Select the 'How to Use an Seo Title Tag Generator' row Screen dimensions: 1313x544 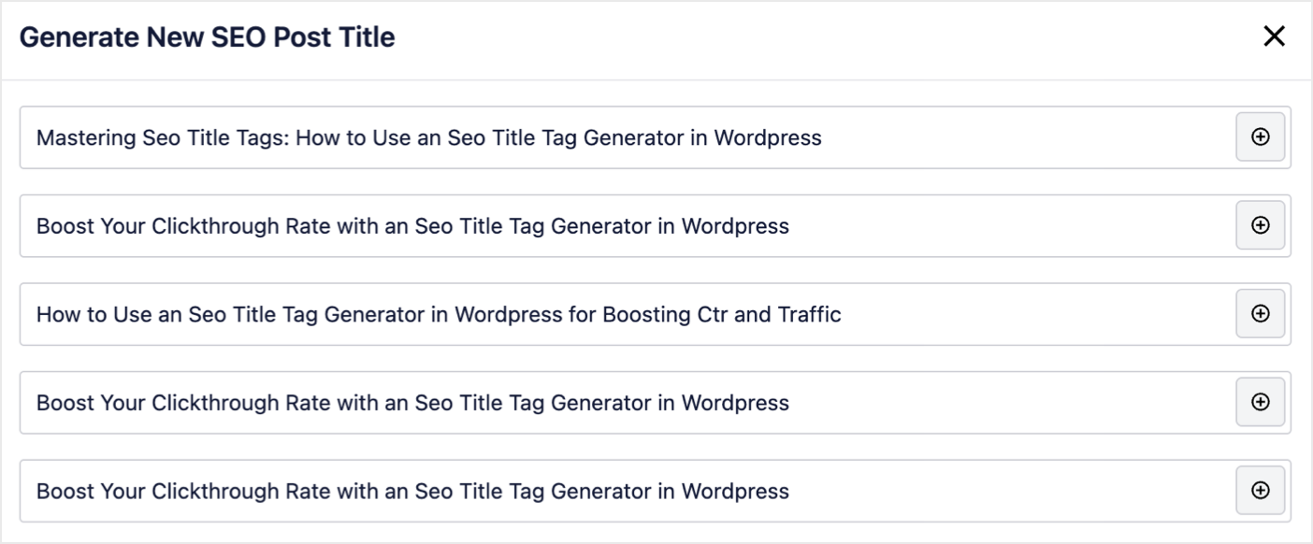tap(655, 315)
